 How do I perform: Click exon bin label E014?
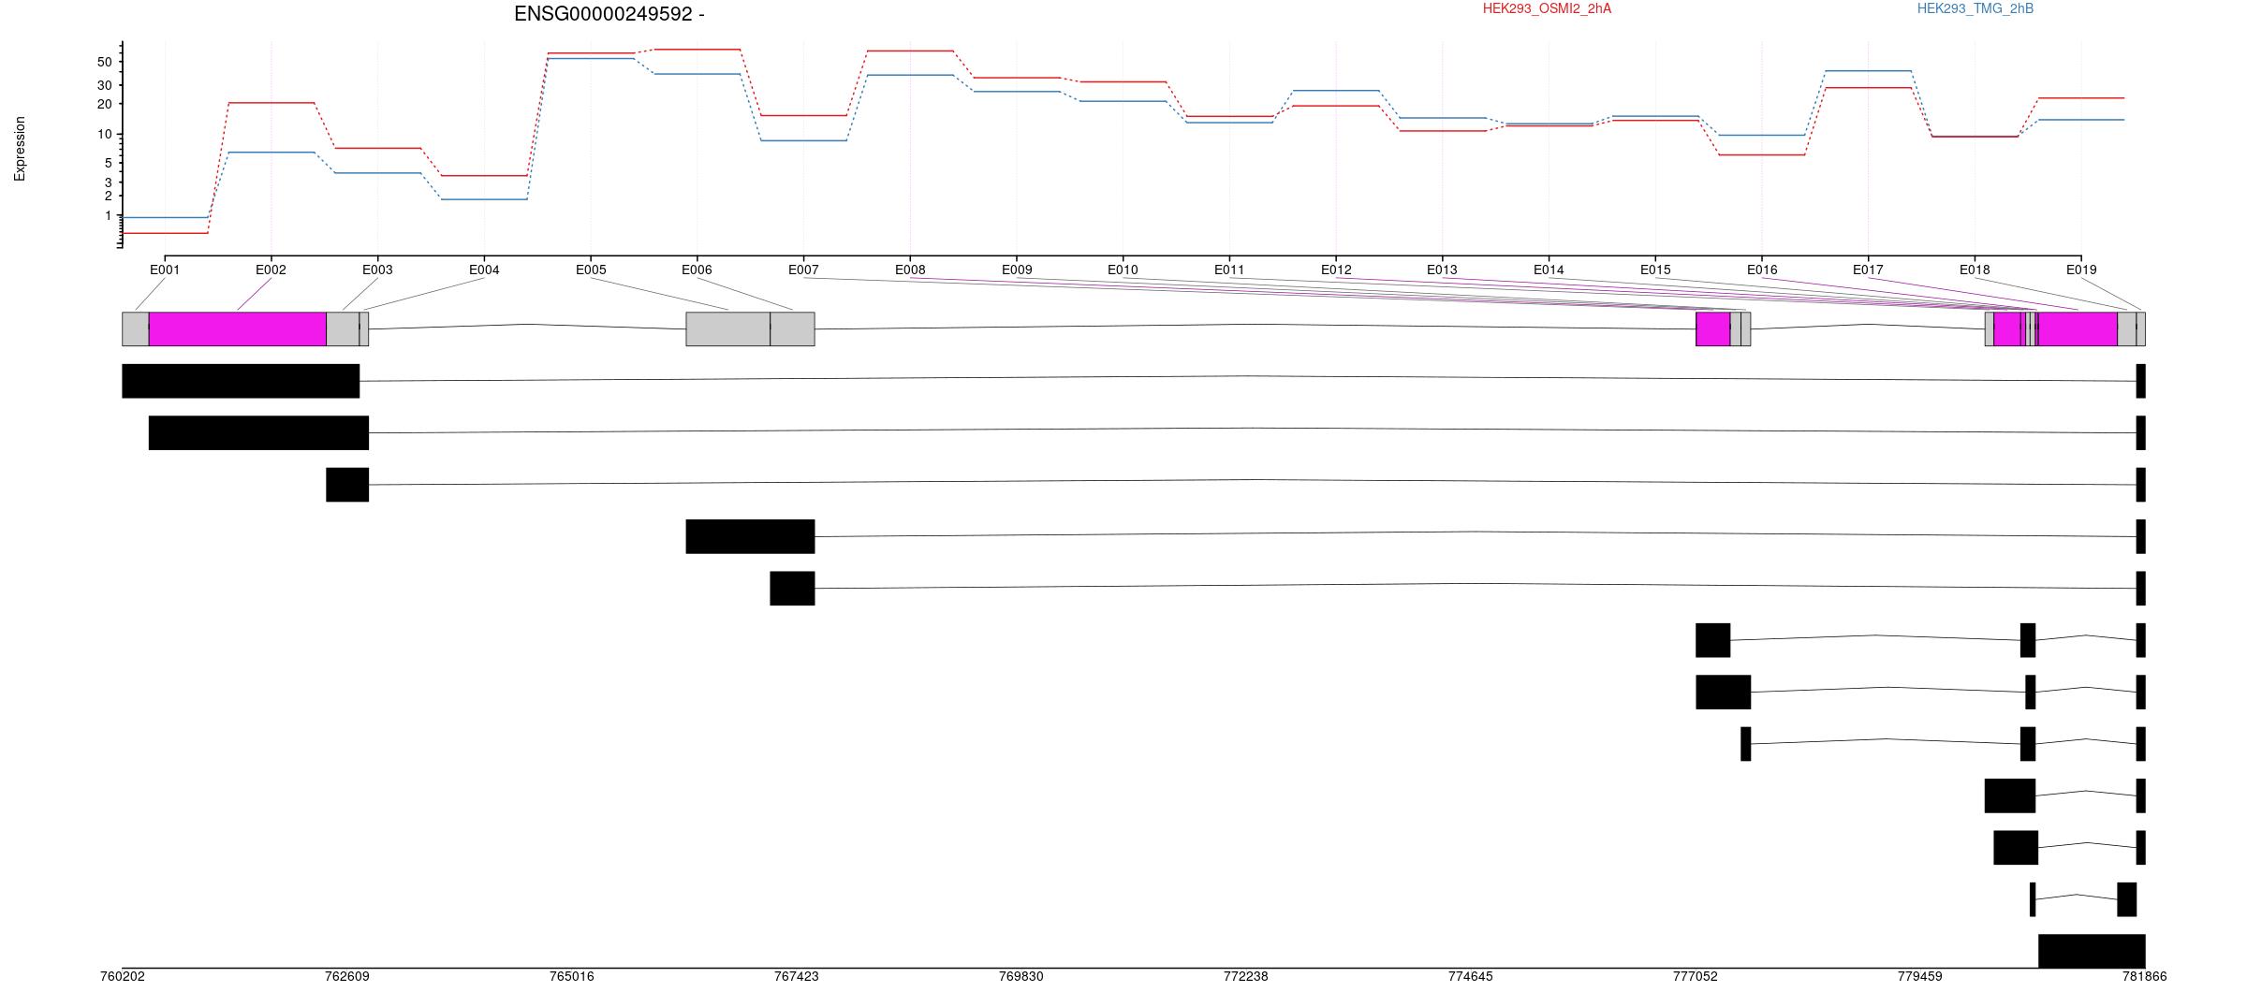point(1549,270)
